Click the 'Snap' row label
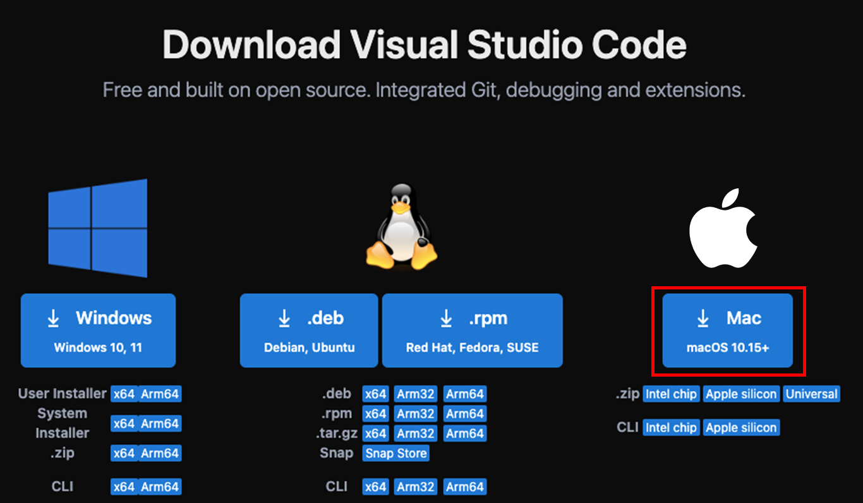Viewport: 863px width, 503px height. point(335,453)
